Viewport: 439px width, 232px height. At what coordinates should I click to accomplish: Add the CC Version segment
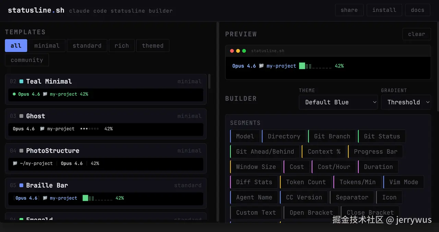pos(304,197)
